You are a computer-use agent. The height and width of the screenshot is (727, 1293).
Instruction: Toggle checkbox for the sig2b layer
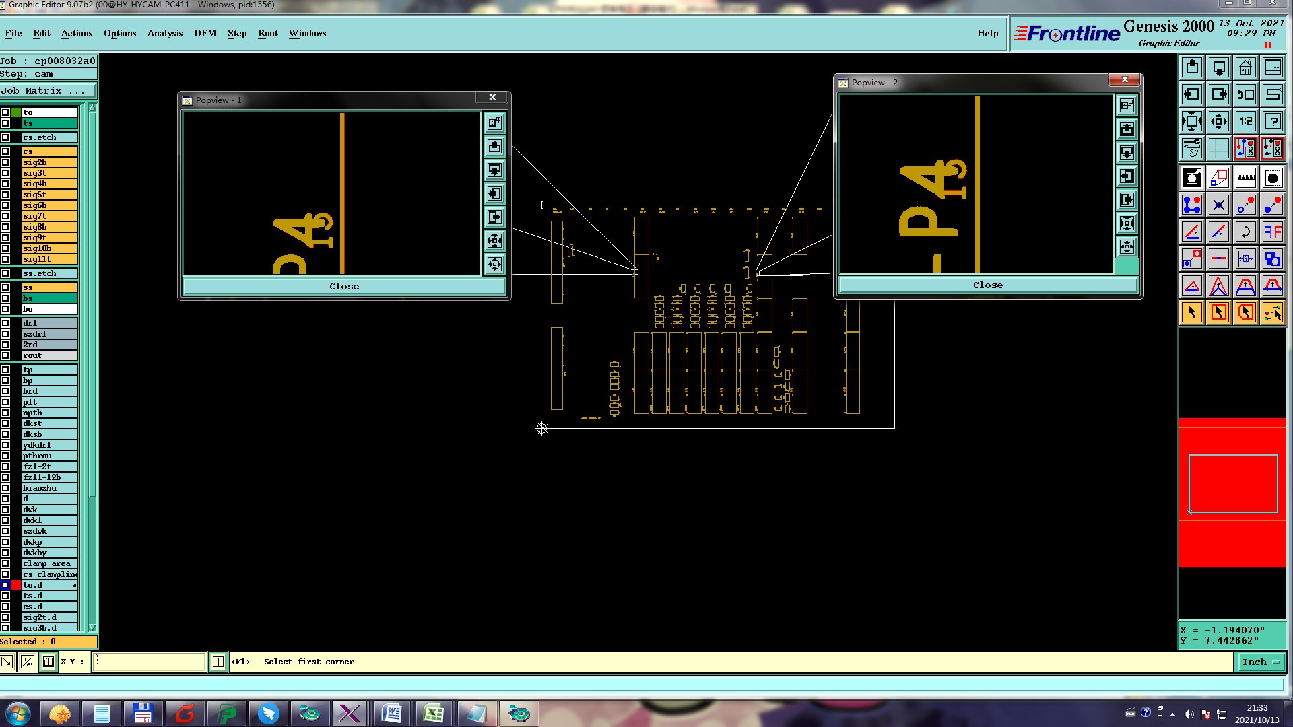coord(5,162)
